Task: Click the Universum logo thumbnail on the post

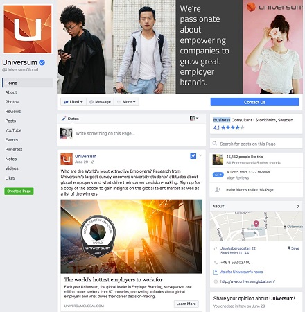Action: (x=67, y=159)
